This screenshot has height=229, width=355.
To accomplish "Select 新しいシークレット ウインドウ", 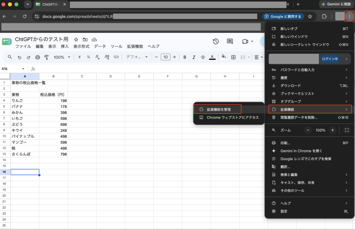I will 310,45.
